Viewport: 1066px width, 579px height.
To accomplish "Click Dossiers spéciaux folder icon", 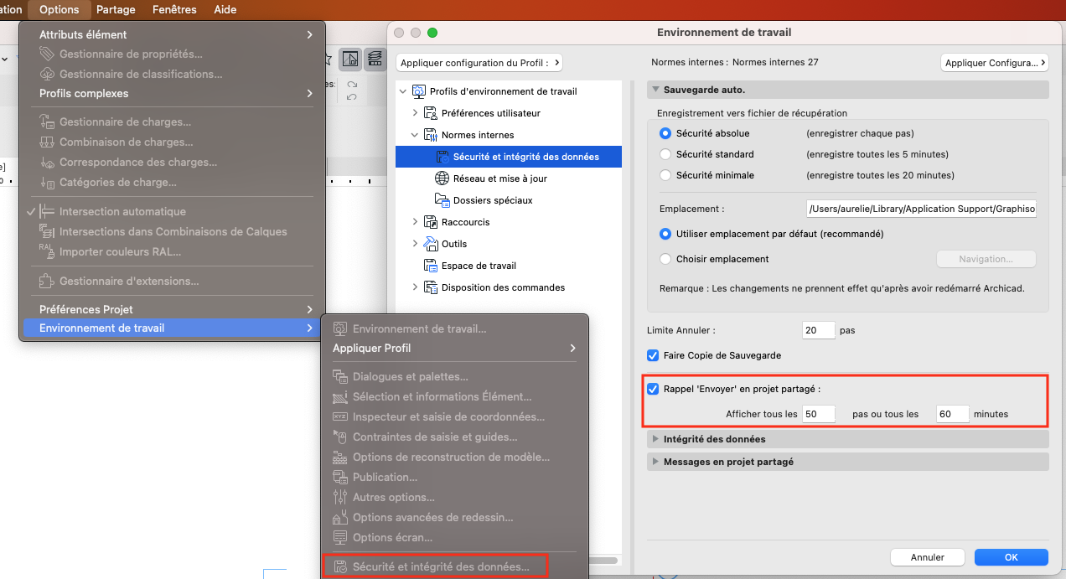I will coord(442,200).
